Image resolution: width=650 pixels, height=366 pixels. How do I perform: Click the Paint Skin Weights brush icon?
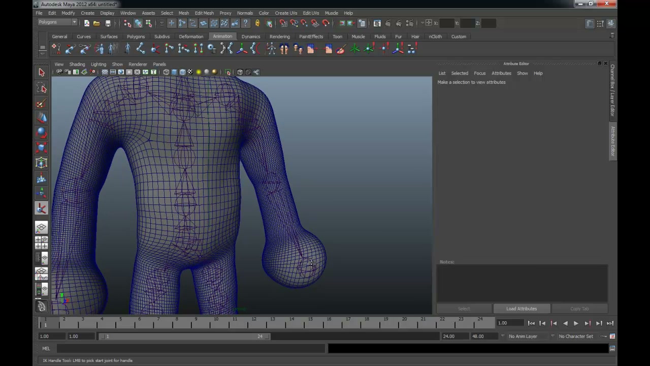[341, 49]
